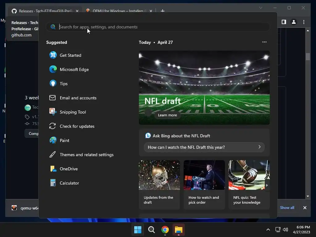The image size is (316, 237).
Task: Open the Chrome profile icon
Action: point(294,22)
